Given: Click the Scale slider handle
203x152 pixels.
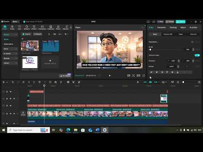Looking at the screenshot, I should [150, 49].
